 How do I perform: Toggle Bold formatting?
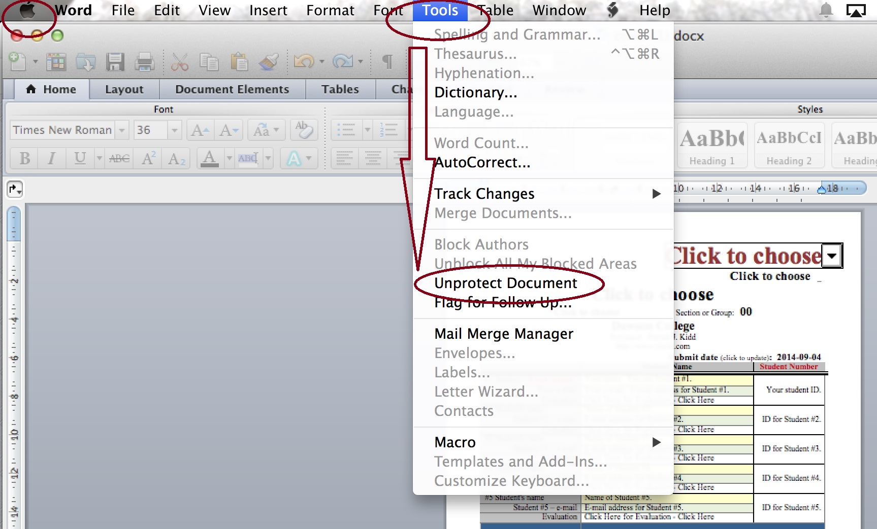coord(24,159)
